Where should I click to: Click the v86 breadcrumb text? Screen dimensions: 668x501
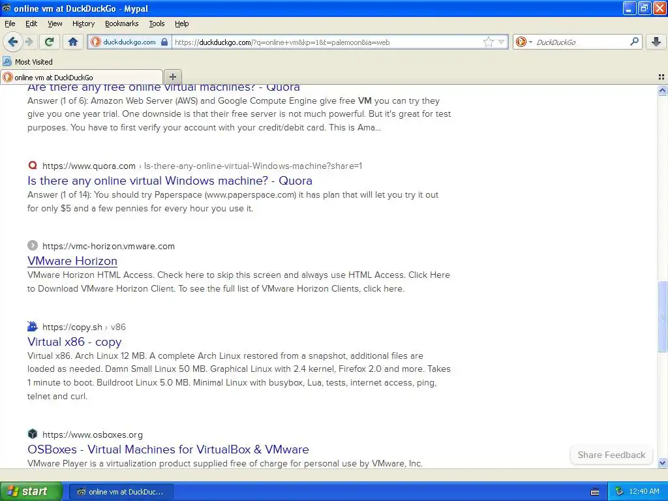(118, 327)
